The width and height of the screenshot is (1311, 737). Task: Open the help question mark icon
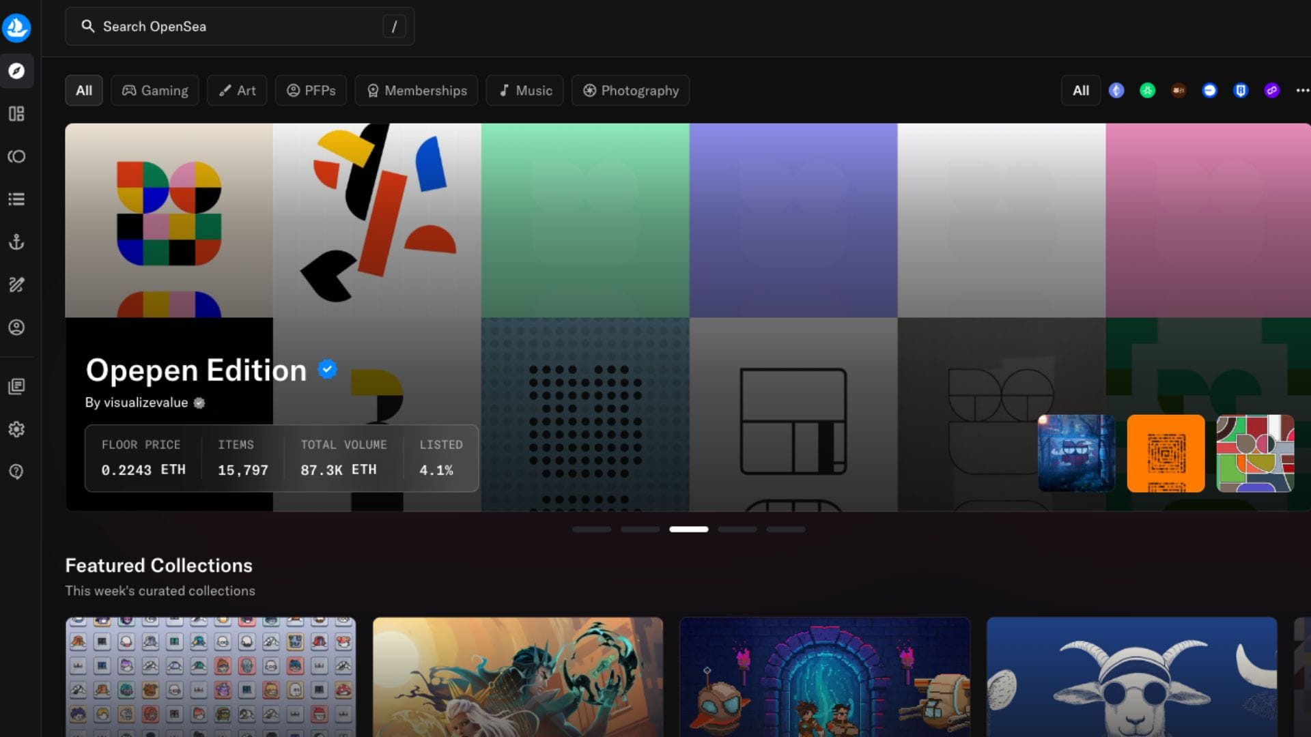[16, 472]
